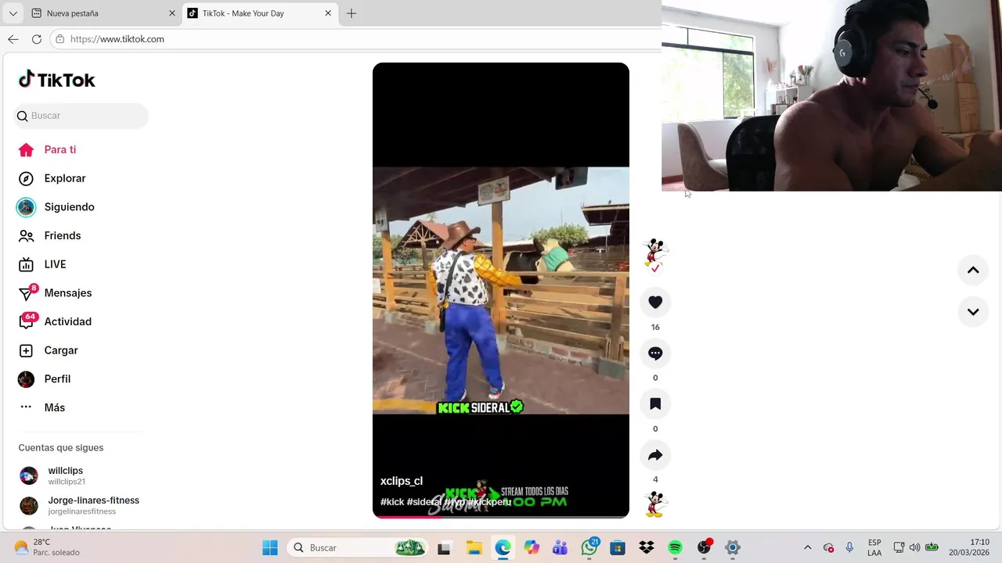Open a new browser tab

tap(351, 13)
